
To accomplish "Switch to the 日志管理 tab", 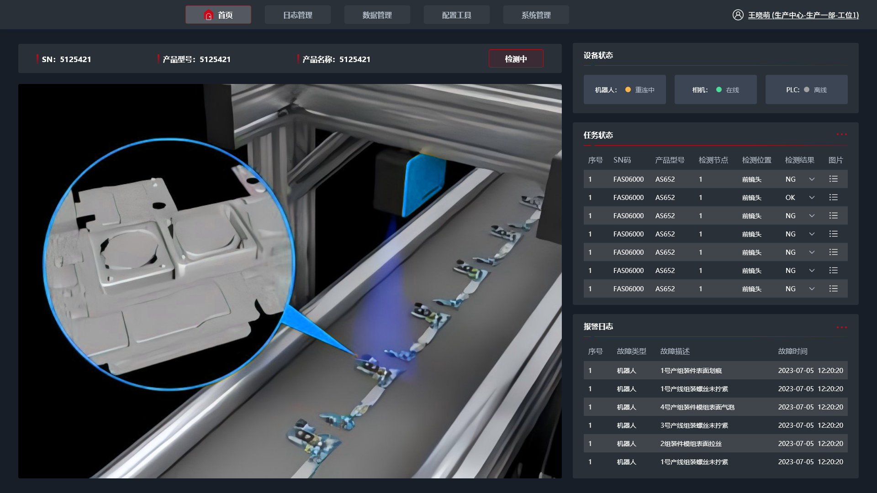I will click(x=298, y=15).
